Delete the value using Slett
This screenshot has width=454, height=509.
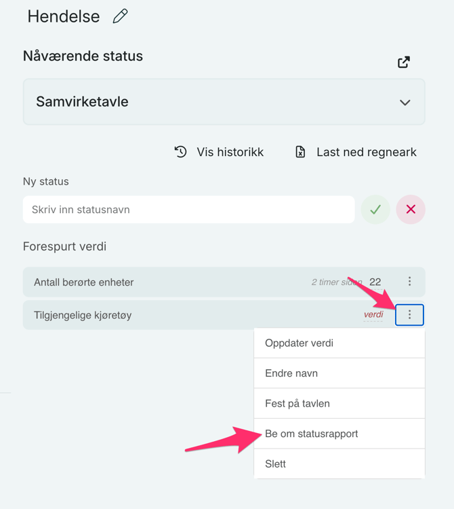[x=276, y=464]
